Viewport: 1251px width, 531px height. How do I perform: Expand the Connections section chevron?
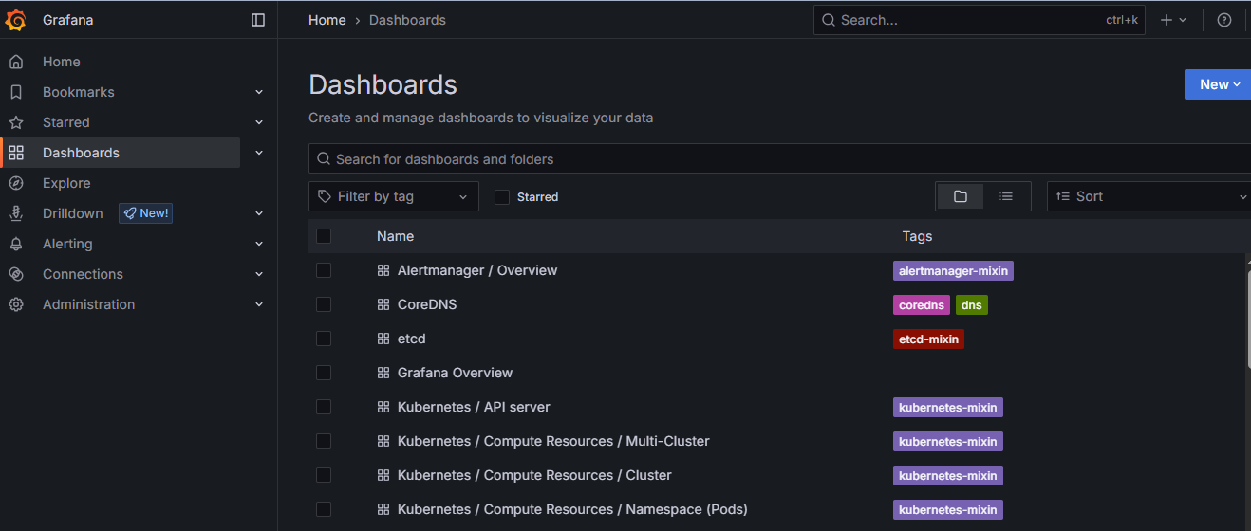pos(259,274)
